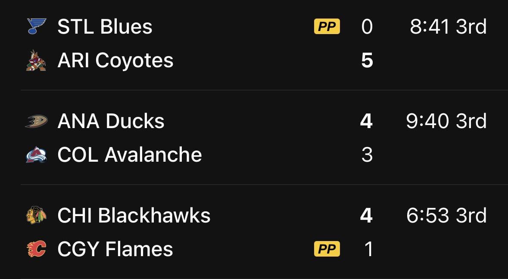
Task: Open the ARI Coyotes team name
Action: 115,60
